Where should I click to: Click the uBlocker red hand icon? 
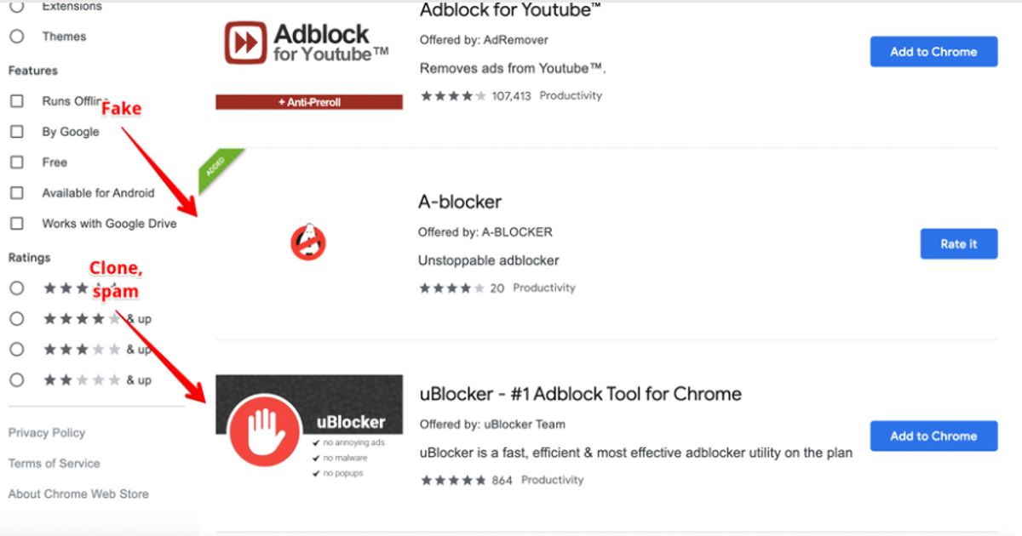pos(266,430)
